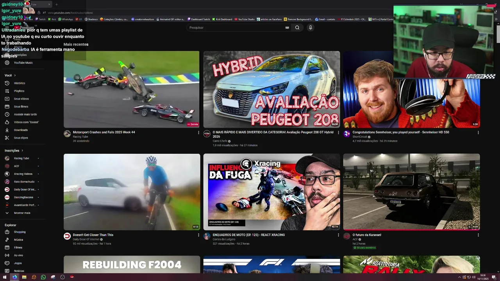This screenshot has height=281, width=500.
Task: Open Kick Dashboard bookmark
Action: coord(222,19)
